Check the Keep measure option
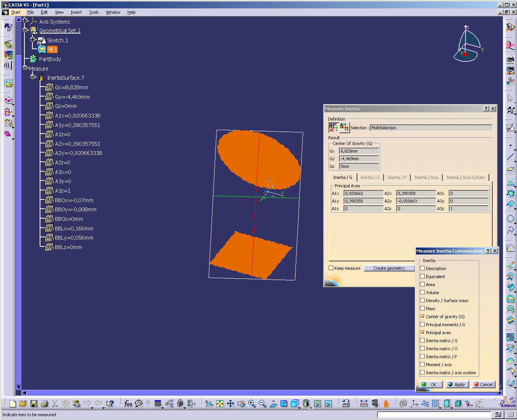Screen dimensions: 517x420 [331, 268]
